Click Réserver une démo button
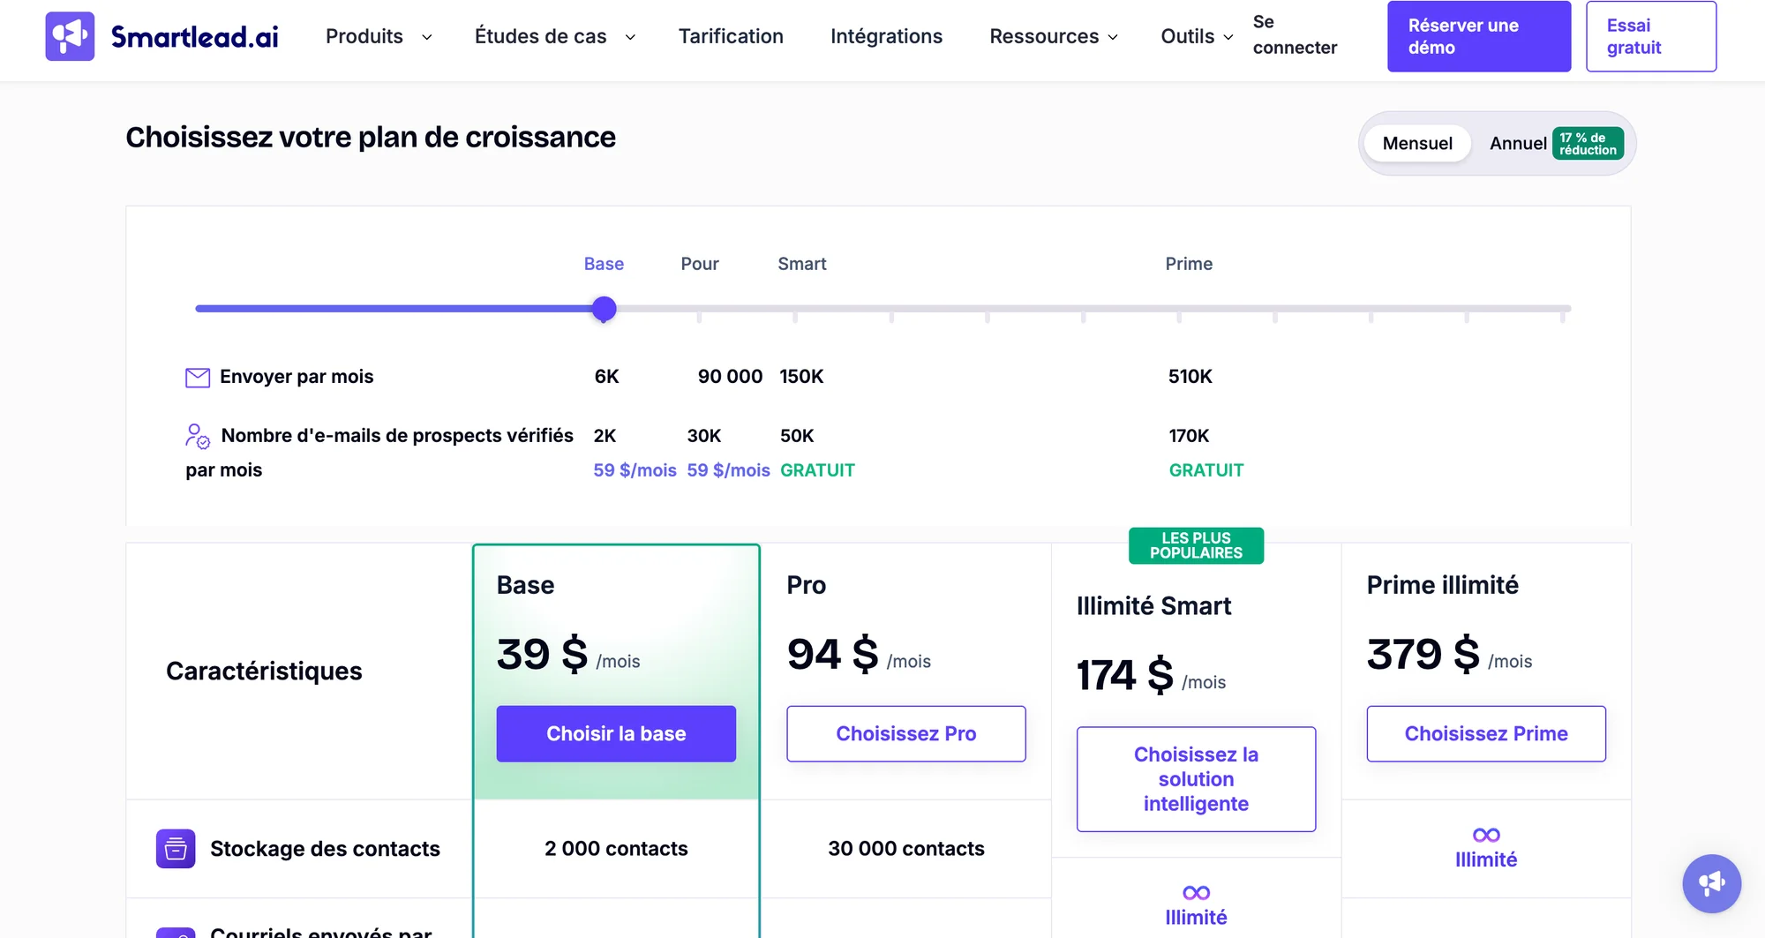This screenshot has width=1765, height=938. (1479, 36)
